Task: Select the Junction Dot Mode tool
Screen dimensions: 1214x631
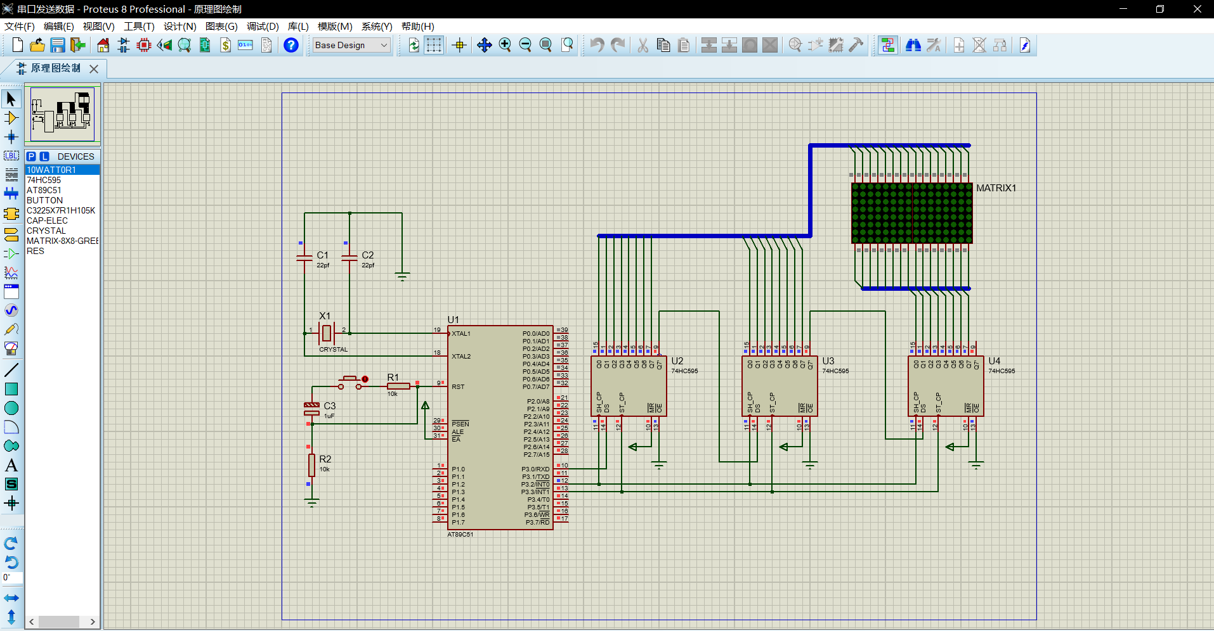Action: coord(11,137)
